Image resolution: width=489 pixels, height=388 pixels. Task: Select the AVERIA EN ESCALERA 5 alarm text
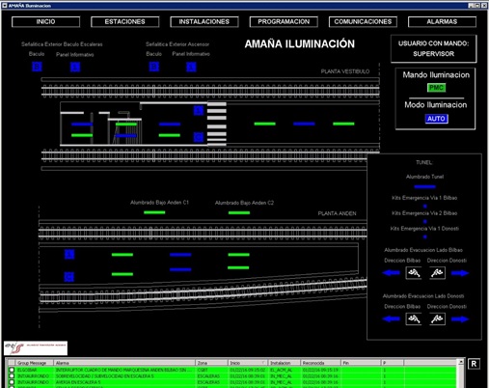[78, 382]
